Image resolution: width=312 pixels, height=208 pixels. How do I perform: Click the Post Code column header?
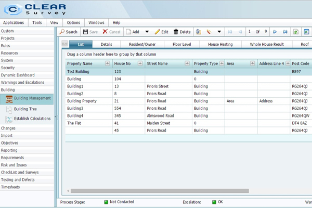click(301, 63)
